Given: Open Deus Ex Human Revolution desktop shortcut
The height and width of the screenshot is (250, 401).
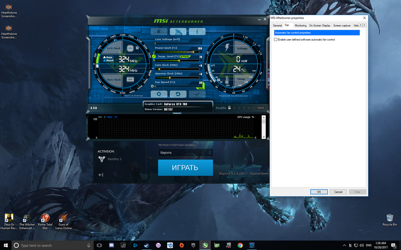Looking at the screenshot, I should (x=9, y=222).
